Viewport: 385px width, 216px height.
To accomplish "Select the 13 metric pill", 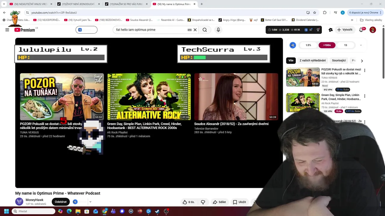I will tap(346, 45).
